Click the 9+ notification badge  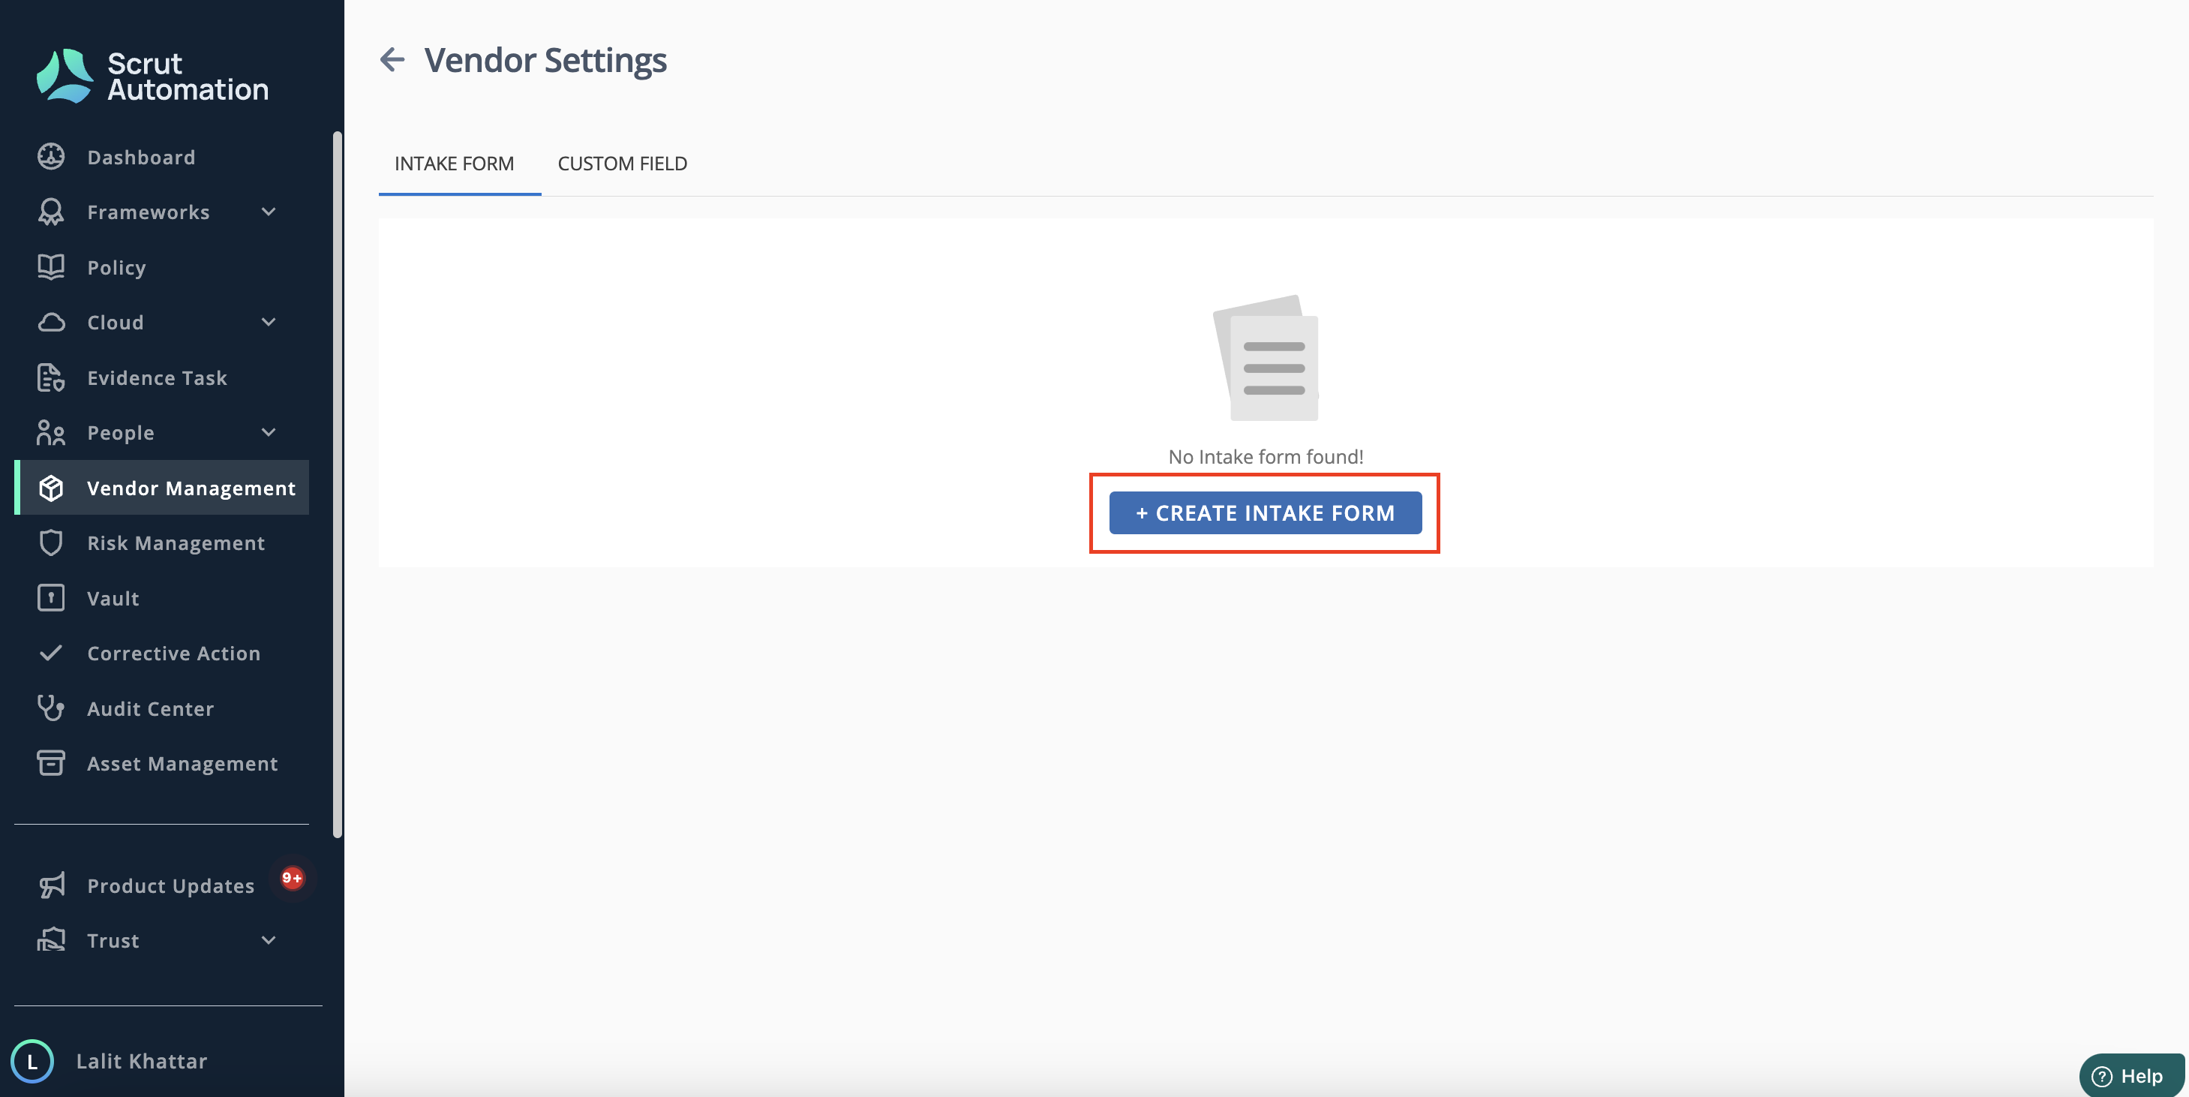[x=292, y=878]
